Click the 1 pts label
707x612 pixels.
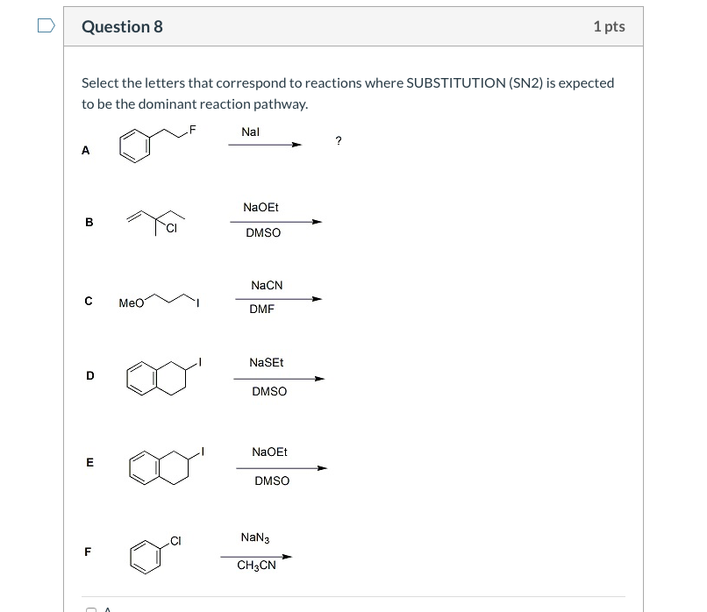coord(610,26)
